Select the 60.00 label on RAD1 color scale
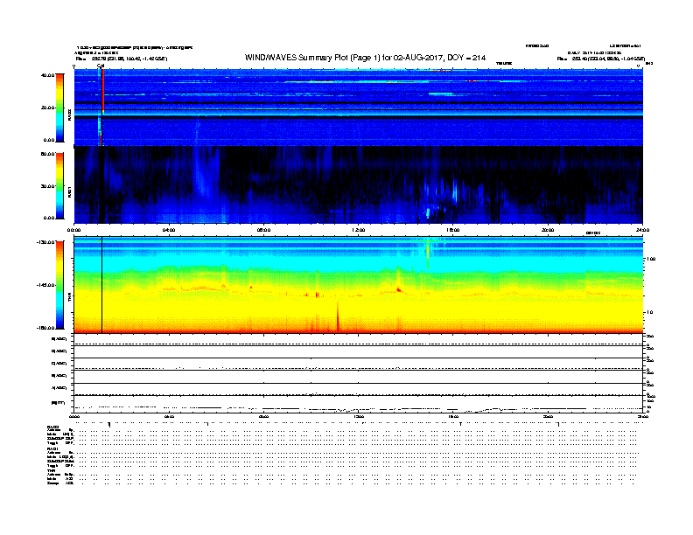 [48, 154]
